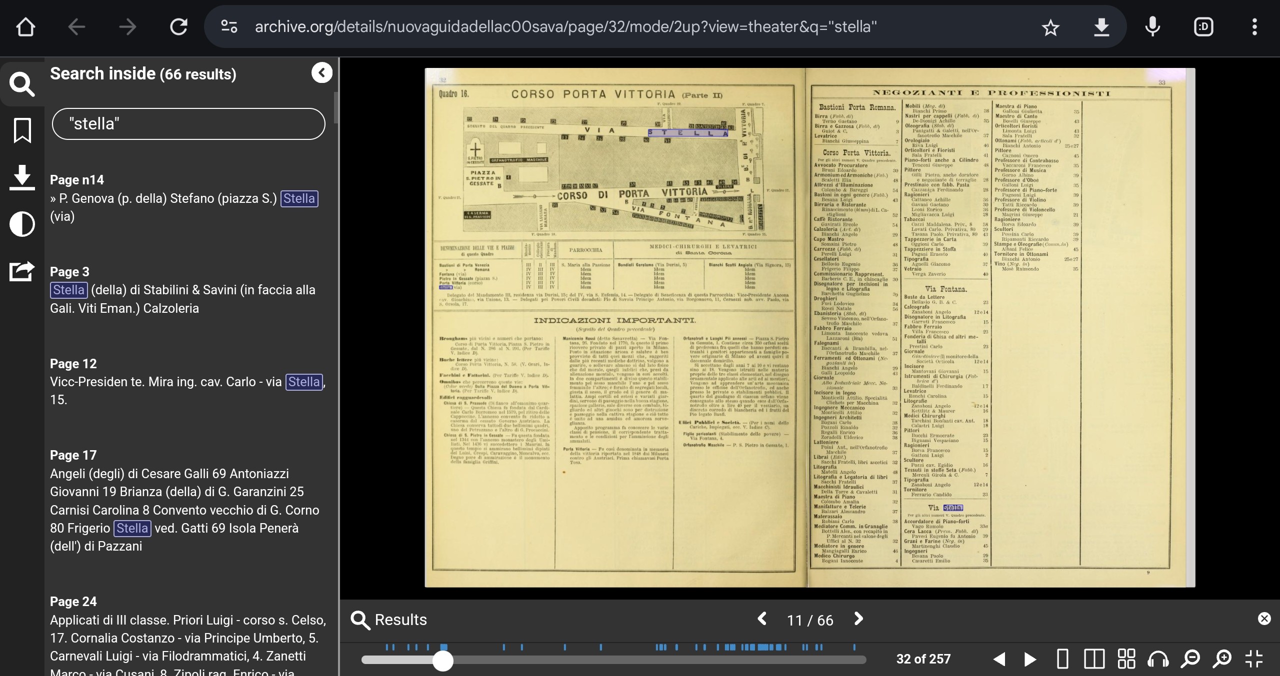Click the "stella" search input field
The width and height of the screenshot is (1280, 676).
(x=188, y=124)
